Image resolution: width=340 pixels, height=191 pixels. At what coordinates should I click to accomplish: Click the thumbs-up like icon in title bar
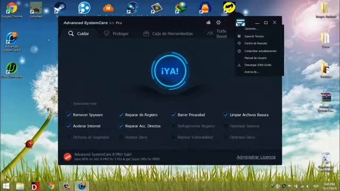tap(208, 22)
